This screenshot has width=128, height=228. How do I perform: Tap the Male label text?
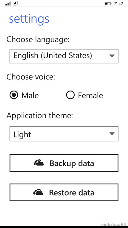30,96
